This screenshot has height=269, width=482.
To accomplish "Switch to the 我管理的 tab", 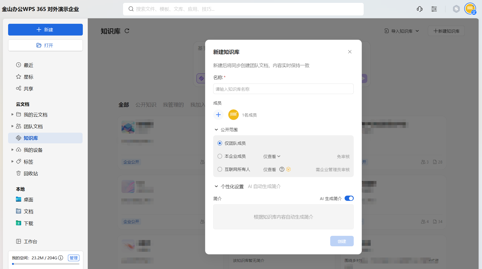I will coord(173,105).
